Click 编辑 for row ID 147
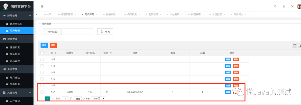 (228, 92)
